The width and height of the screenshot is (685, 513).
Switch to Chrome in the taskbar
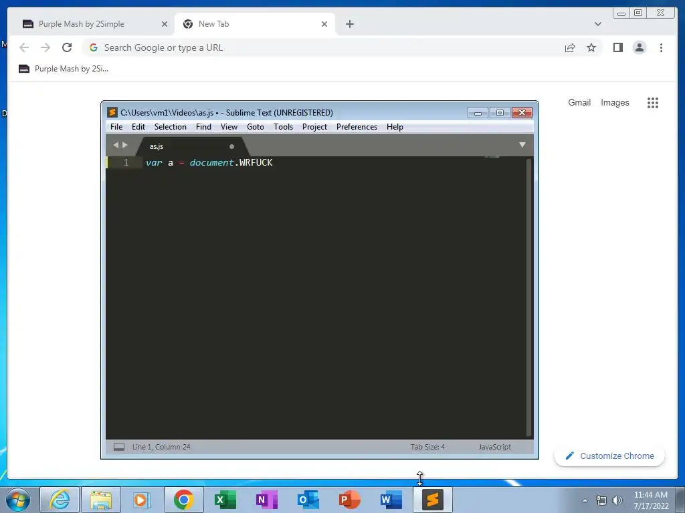coord(183,500)
